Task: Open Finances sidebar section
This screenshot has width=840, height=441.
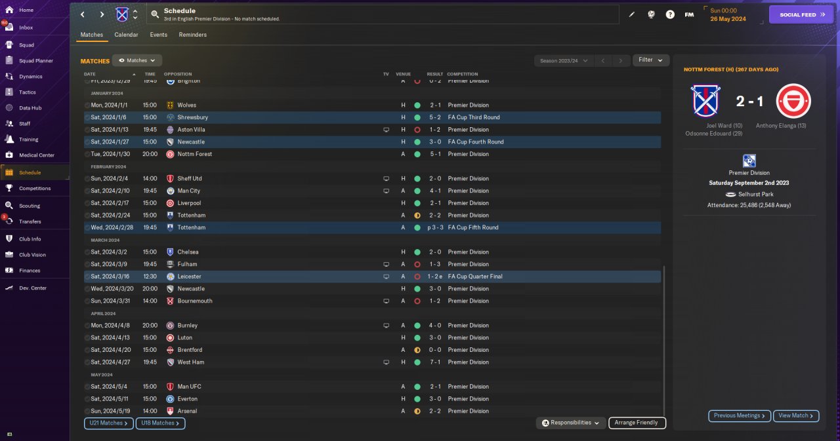Action: [30, 271]
